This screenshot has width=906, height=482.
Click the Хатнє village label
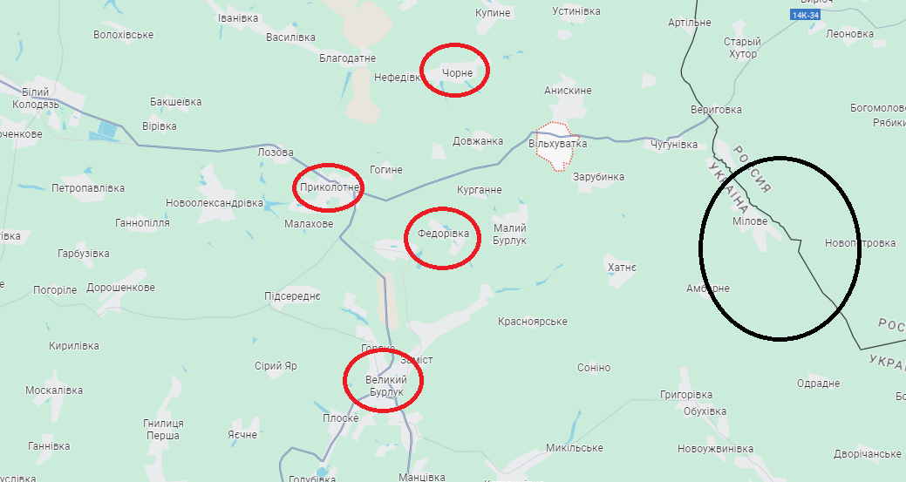[x=622, y=268]
